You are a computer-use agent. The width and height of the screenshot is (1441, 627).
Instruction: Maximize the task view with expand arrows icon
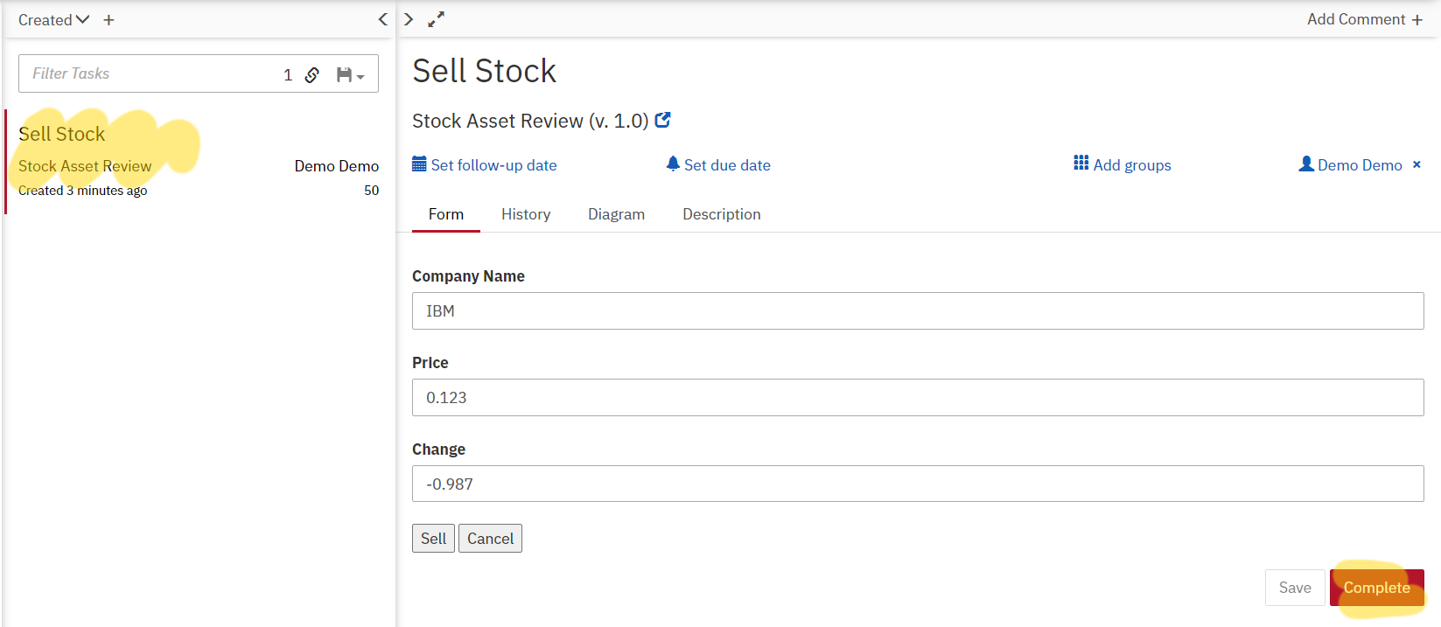click(436, 19)
